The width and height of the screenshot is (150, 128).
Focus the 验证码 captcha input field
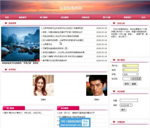(x=127, y=79)
